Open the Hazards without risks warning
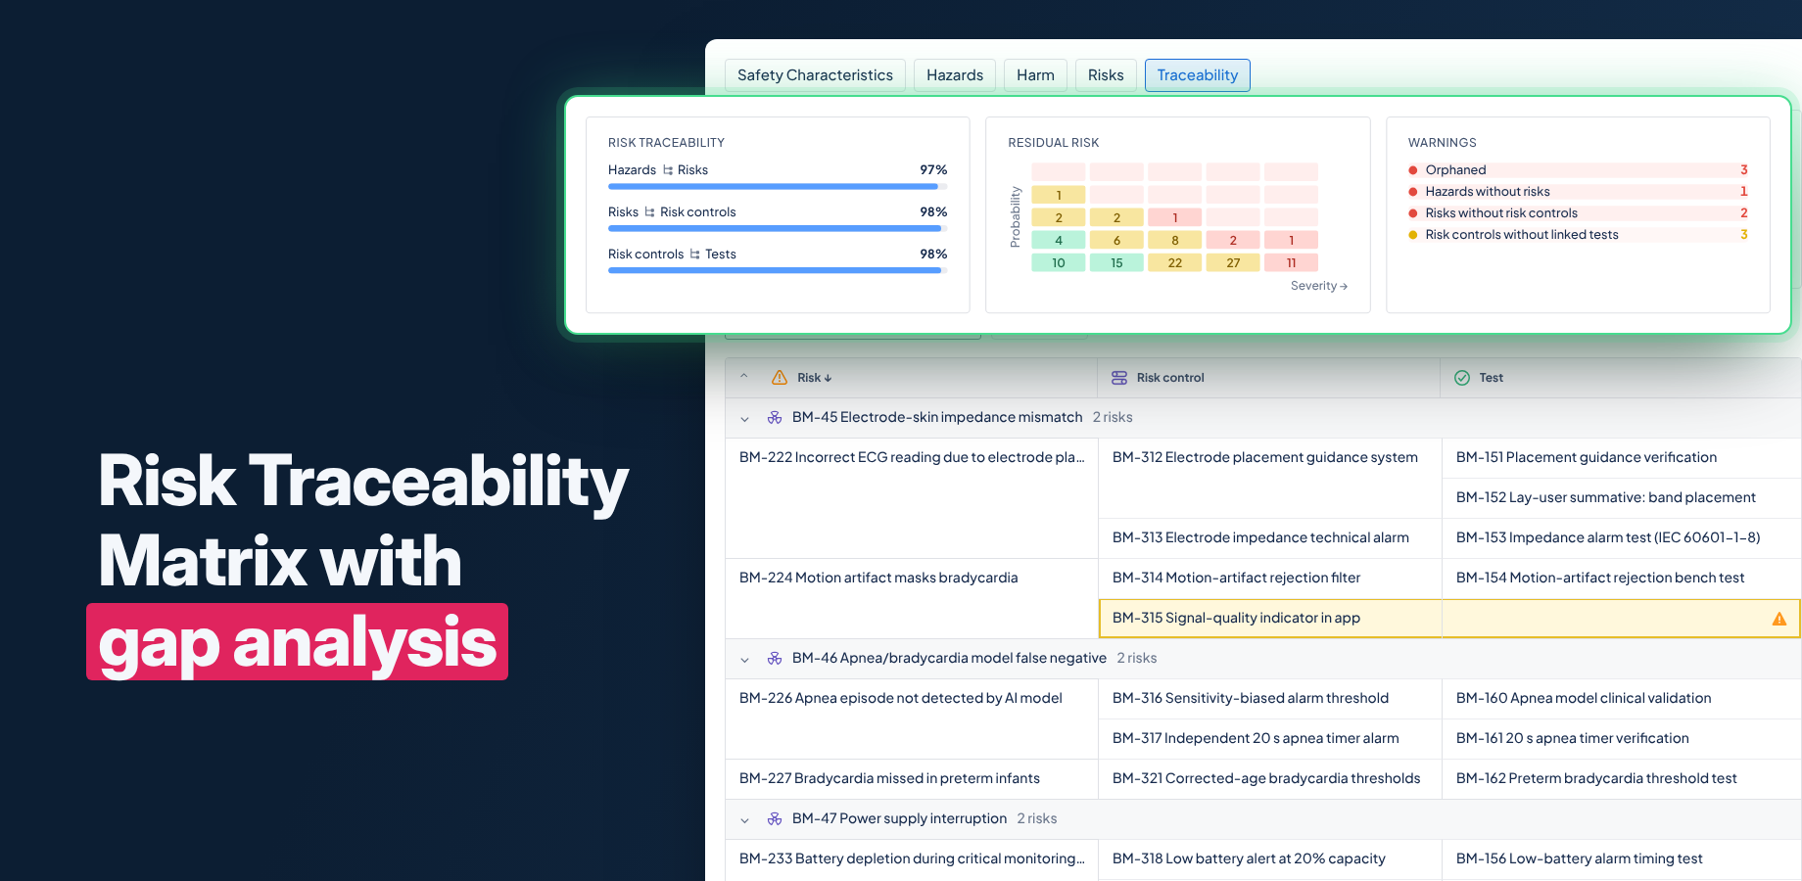This screenshot has width=1802, height=881. tap(1578, 192)
